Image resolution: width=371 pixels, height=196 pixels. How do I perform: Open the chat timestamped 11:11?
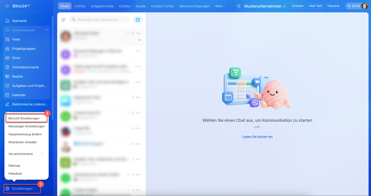pyautogui.click(x=101, y=54)
